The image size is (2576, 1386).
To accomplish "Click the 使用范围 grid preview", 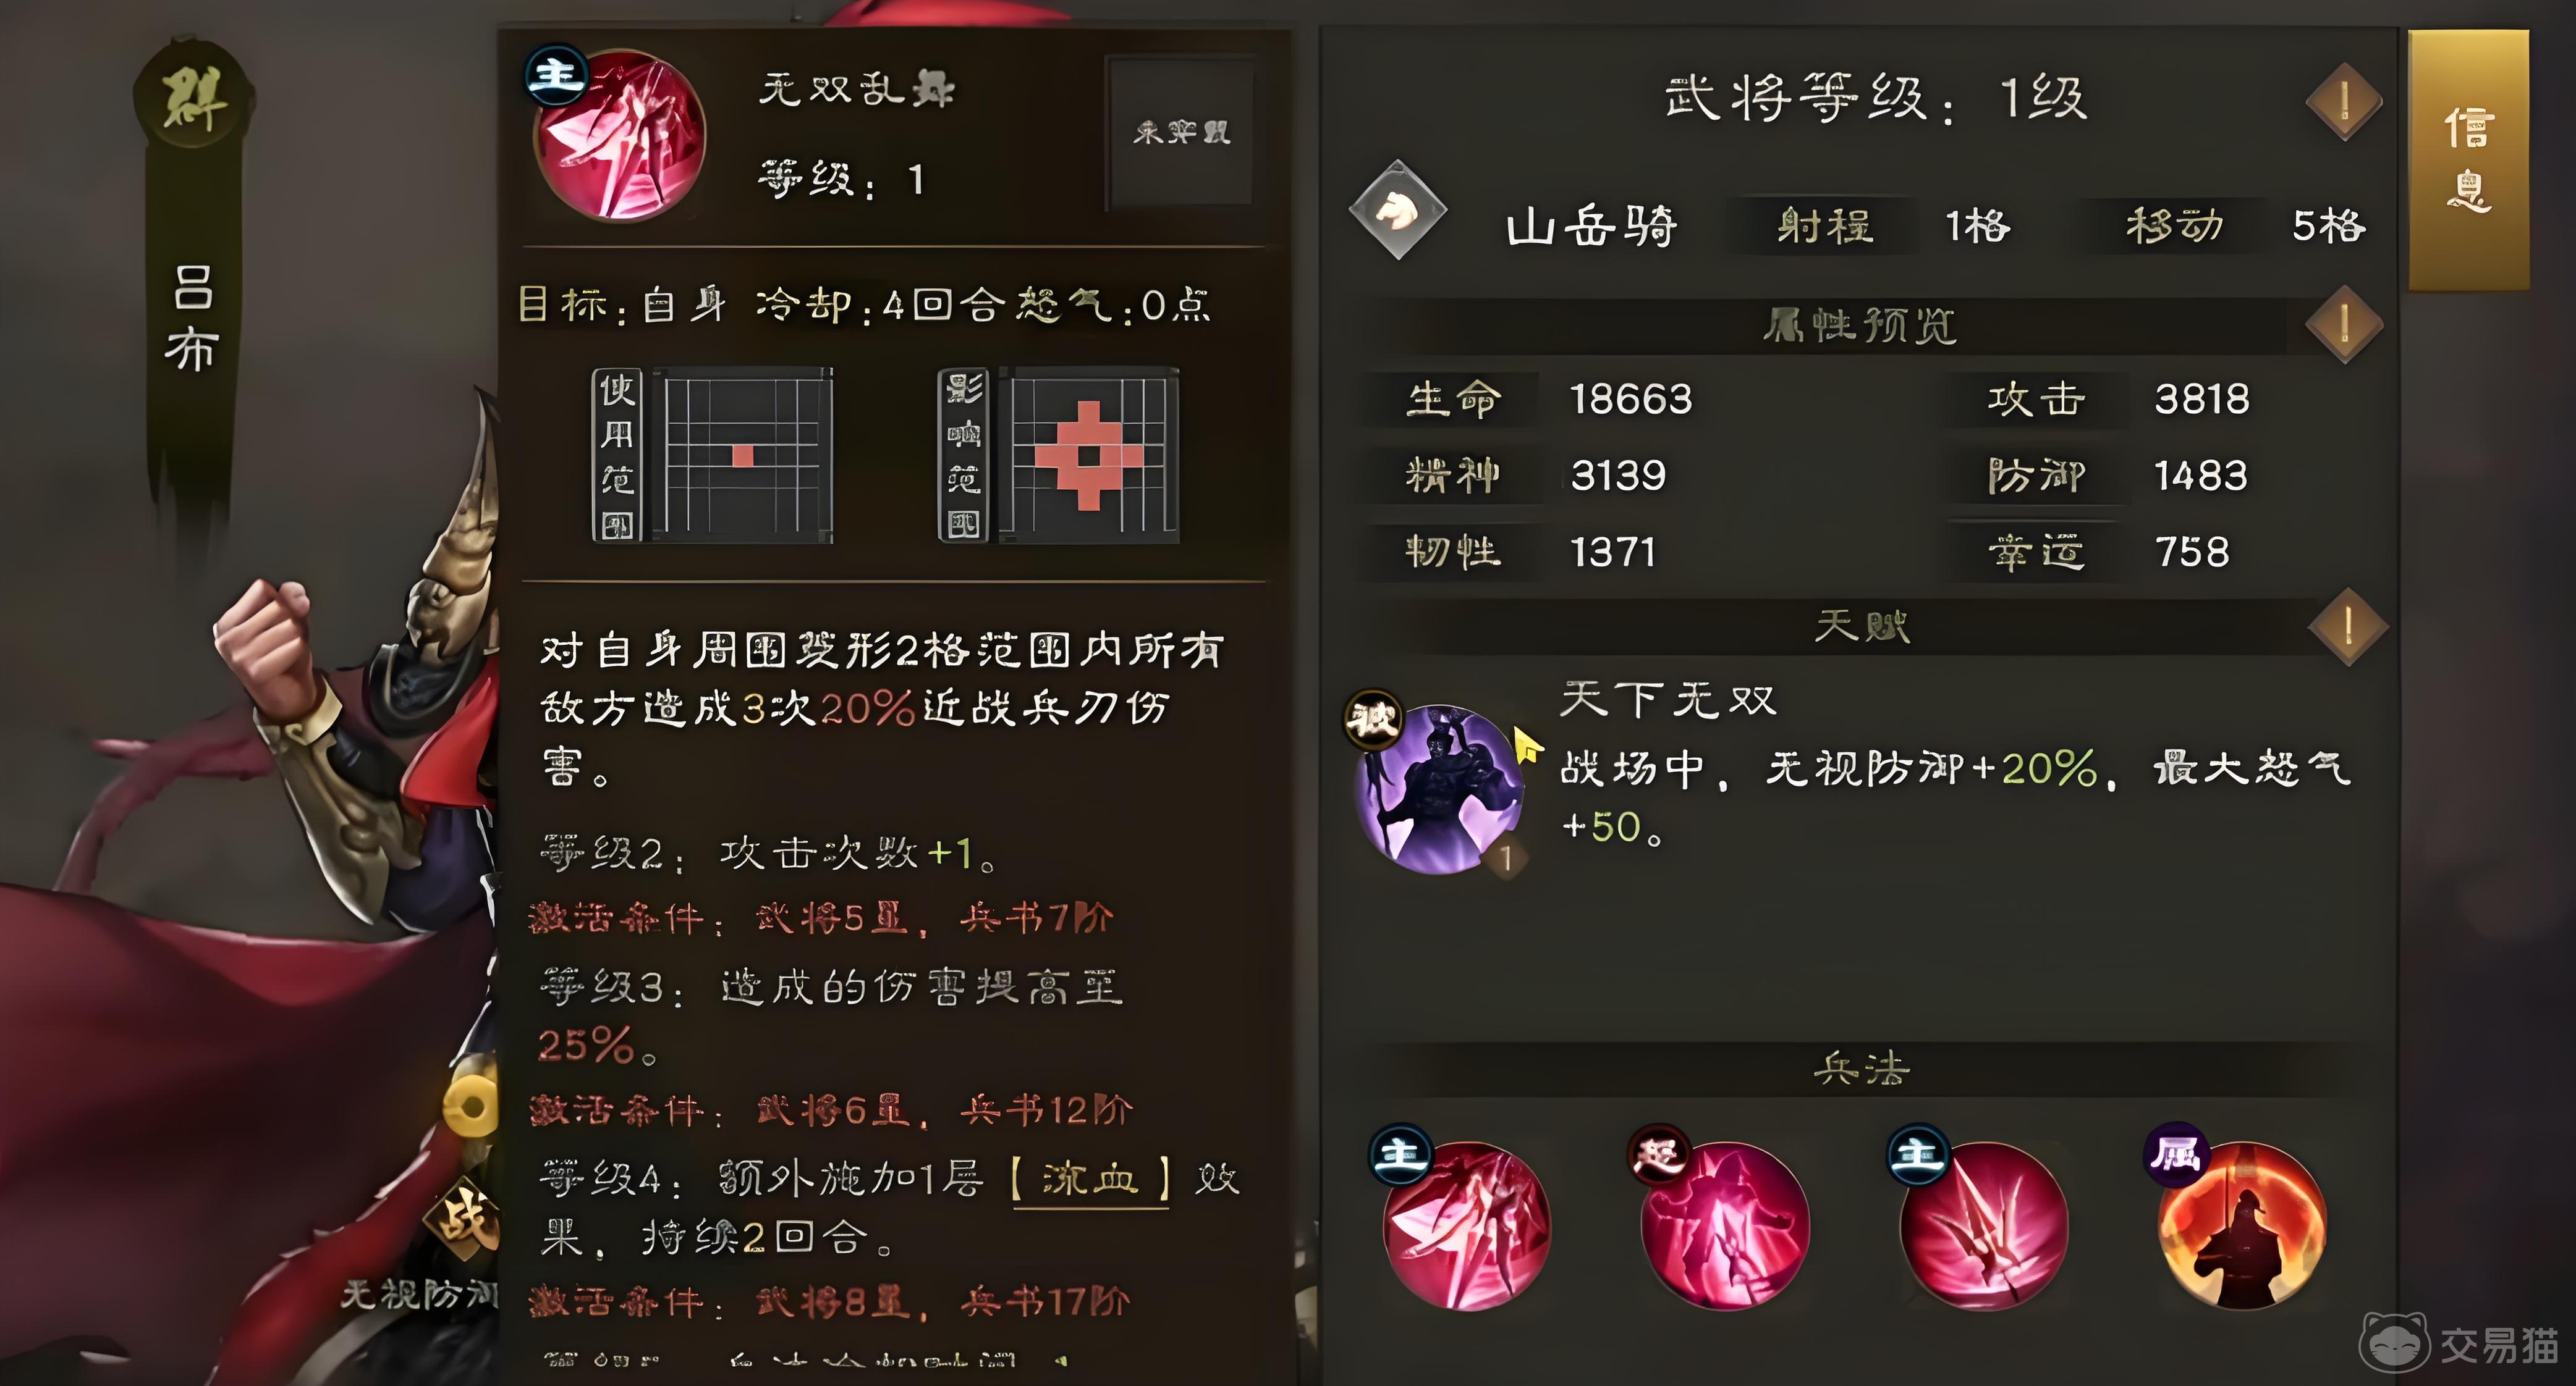I will coord(712,456).
